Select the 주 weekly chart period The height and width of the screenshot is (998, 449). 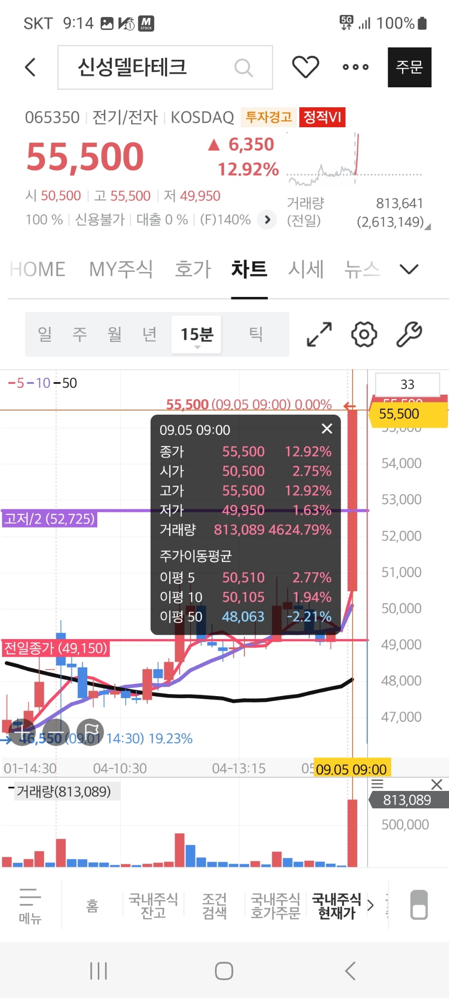80,334
